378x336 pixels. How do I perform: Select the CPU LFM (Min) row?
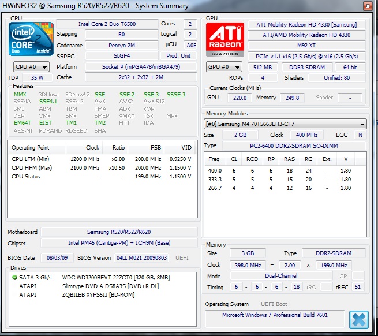point(102,159)
